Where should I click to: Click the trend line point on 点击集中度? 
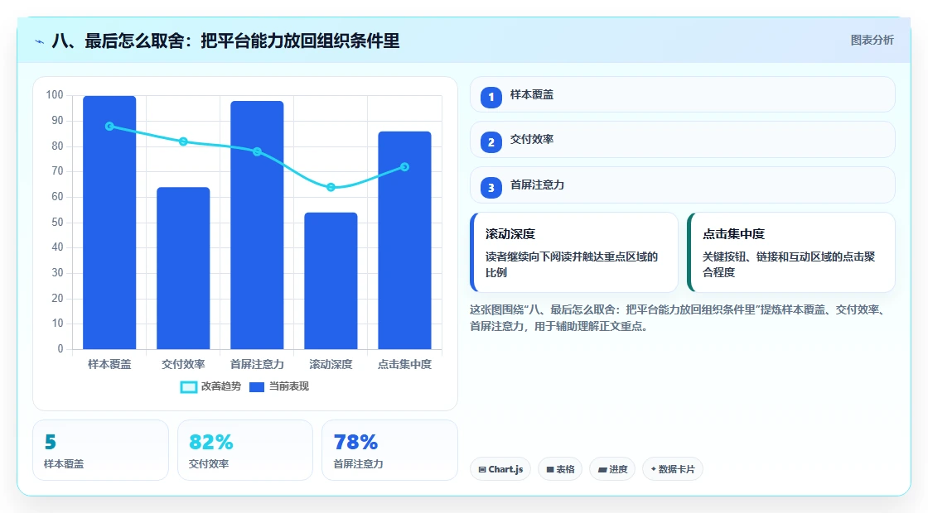click(x=405, y=167)
